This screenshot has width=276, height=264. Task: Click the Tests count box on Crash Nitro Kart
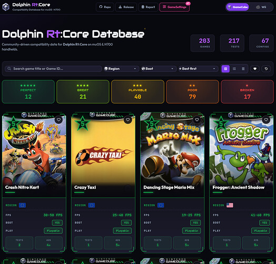pyautogui.click(x=19, y=243)
